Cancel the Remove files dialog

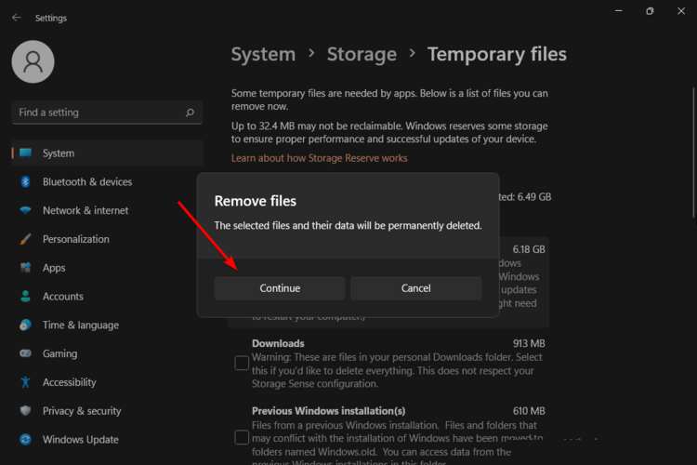(415, 288)
